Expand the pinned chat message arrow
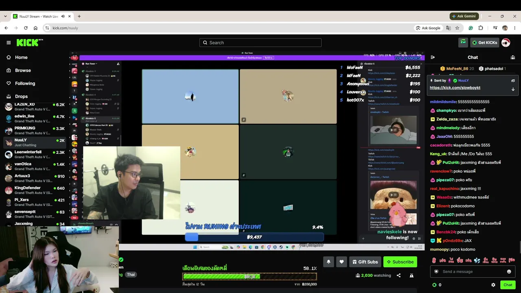The height and width of the screenshot is (293, 521). coord(513,89)
